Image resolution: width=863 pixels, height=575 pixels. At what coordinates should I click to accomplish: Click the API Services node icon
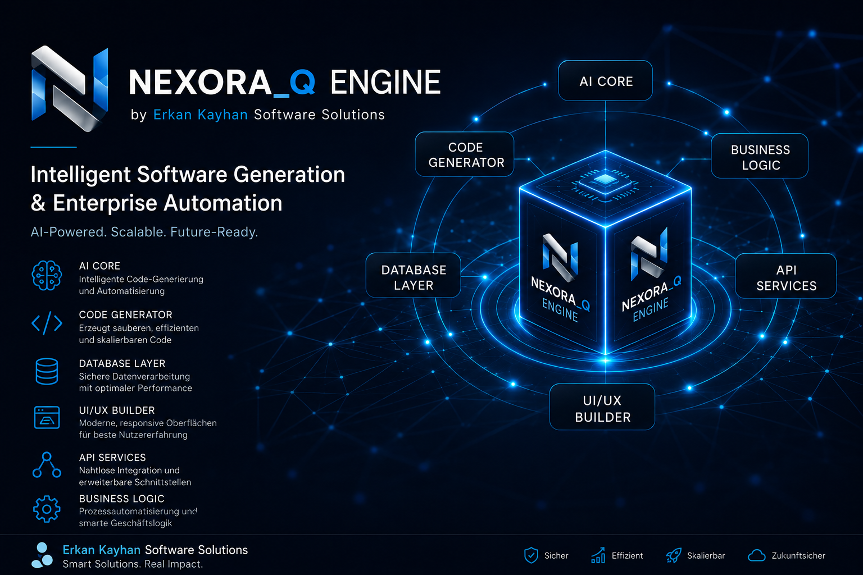(x=47, y=465)
